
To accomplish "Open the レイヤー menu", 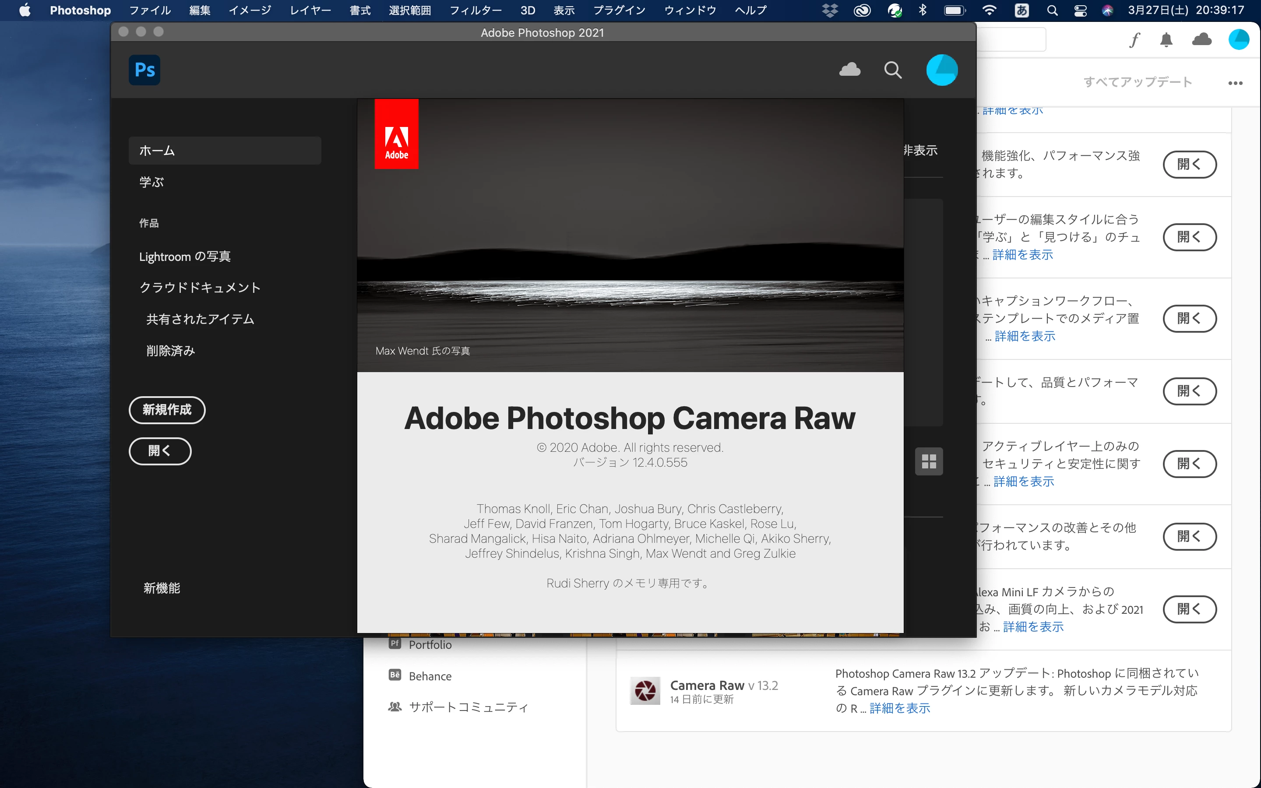I will click(310, 11).
